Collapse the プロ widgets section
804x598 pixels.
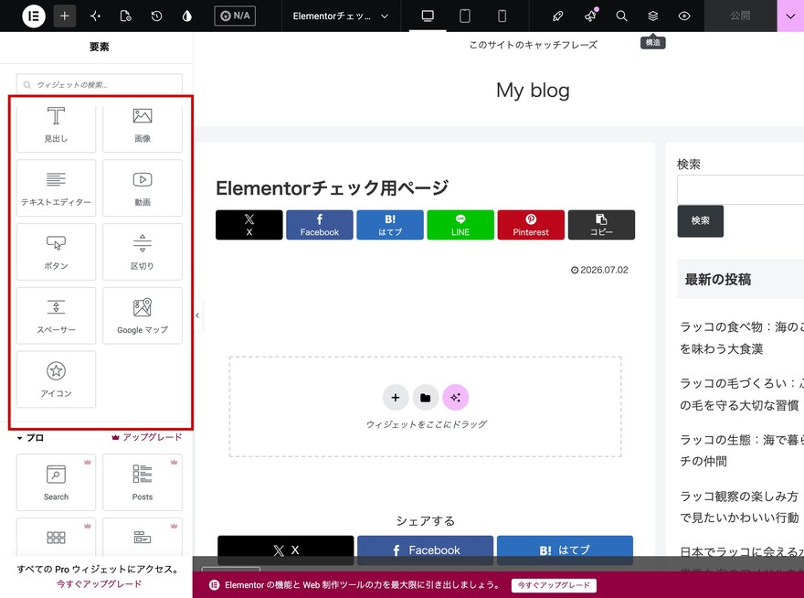tap(30, 438)
